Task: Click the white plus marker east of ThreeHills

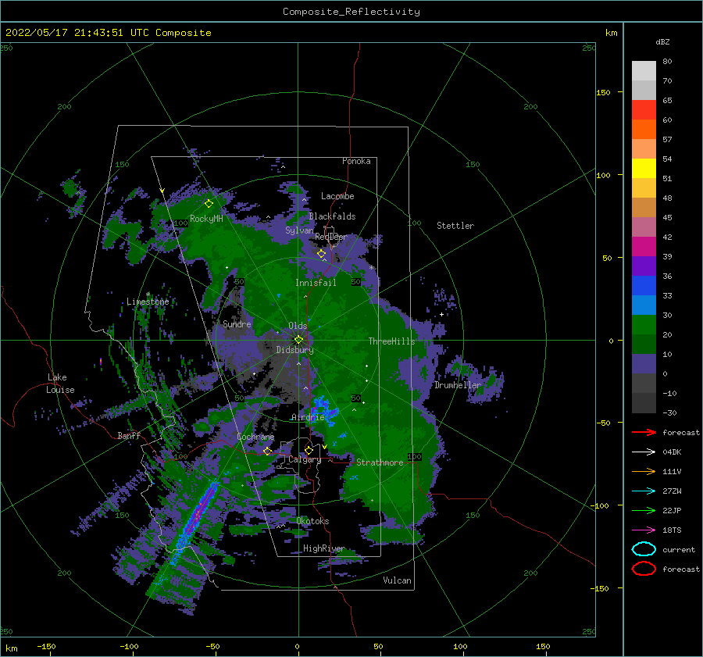Action: (441, 314)
